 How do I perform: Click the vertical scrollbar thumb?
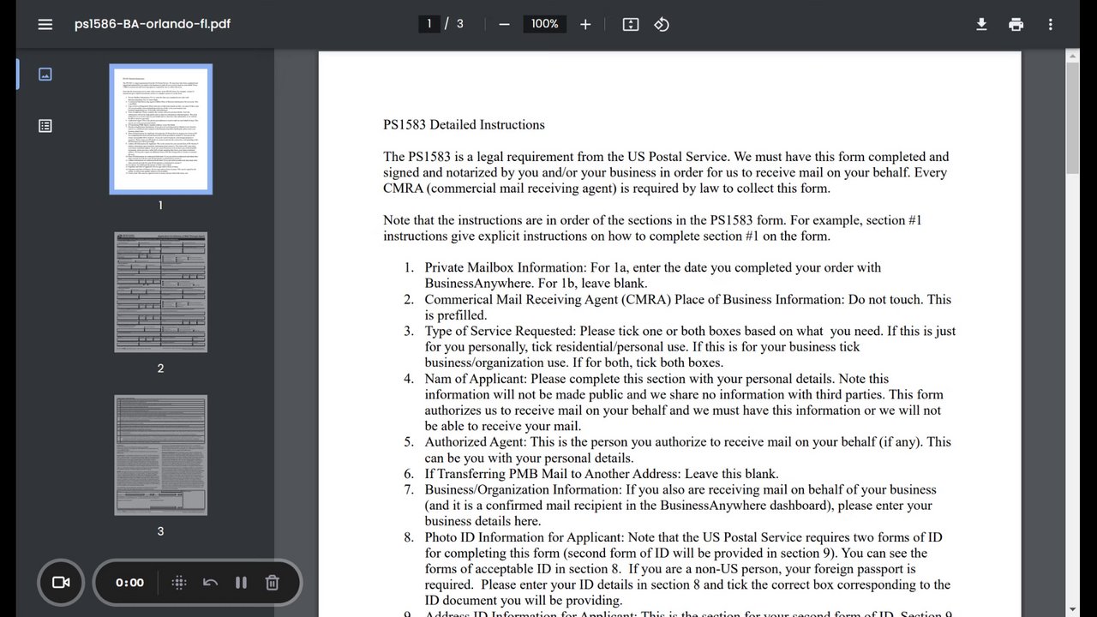coord(1073,118)
